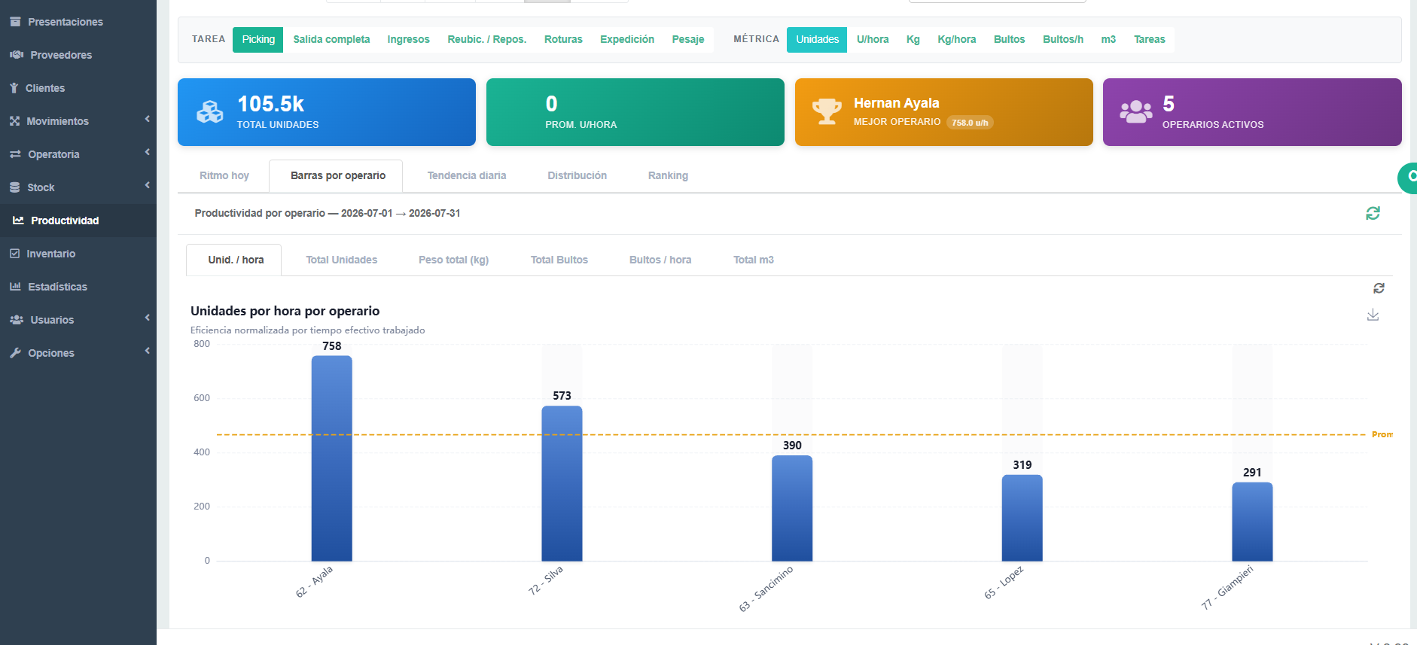1417x645 pixels.
Task: Click the Movimientos arrows icon
Action: pos(14,121)
